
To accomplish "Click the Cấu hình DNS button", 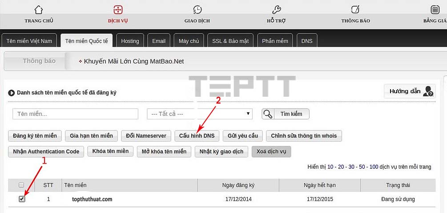I will (x=197, y=136).
